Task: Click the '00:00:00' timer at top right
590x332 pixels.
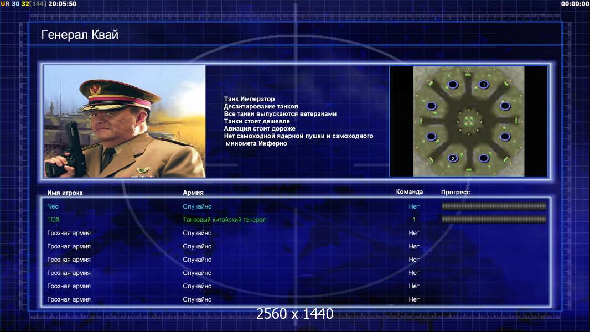Action: pos(575,4)
